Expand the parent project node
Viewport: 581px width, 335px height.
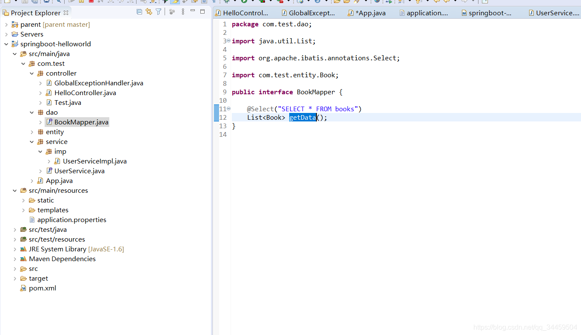[x=6, y=25]
